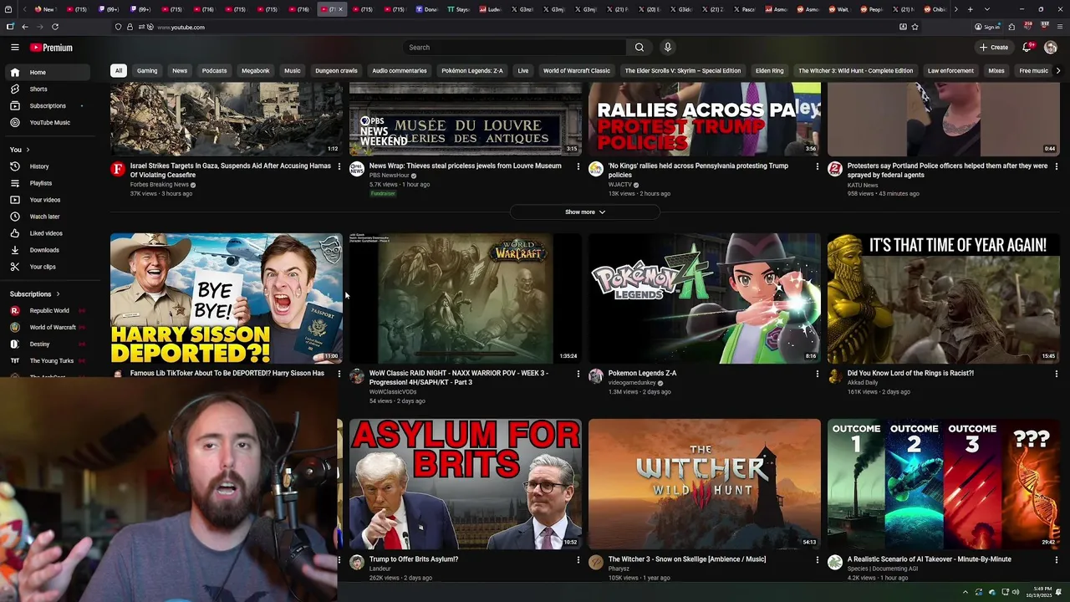Open new browser tab plus

coord(970,9)
